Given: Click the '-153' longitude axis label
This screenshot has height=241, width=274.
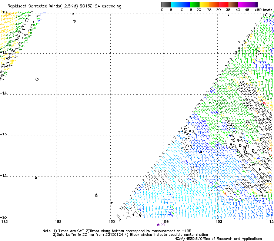Looking at the screenshot, I should pyautogui.click(x=218, y=222).
